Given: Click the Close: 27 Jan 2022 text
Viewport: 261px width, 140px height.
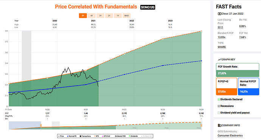Looking at the screenshot, I should tap(232, 14).
